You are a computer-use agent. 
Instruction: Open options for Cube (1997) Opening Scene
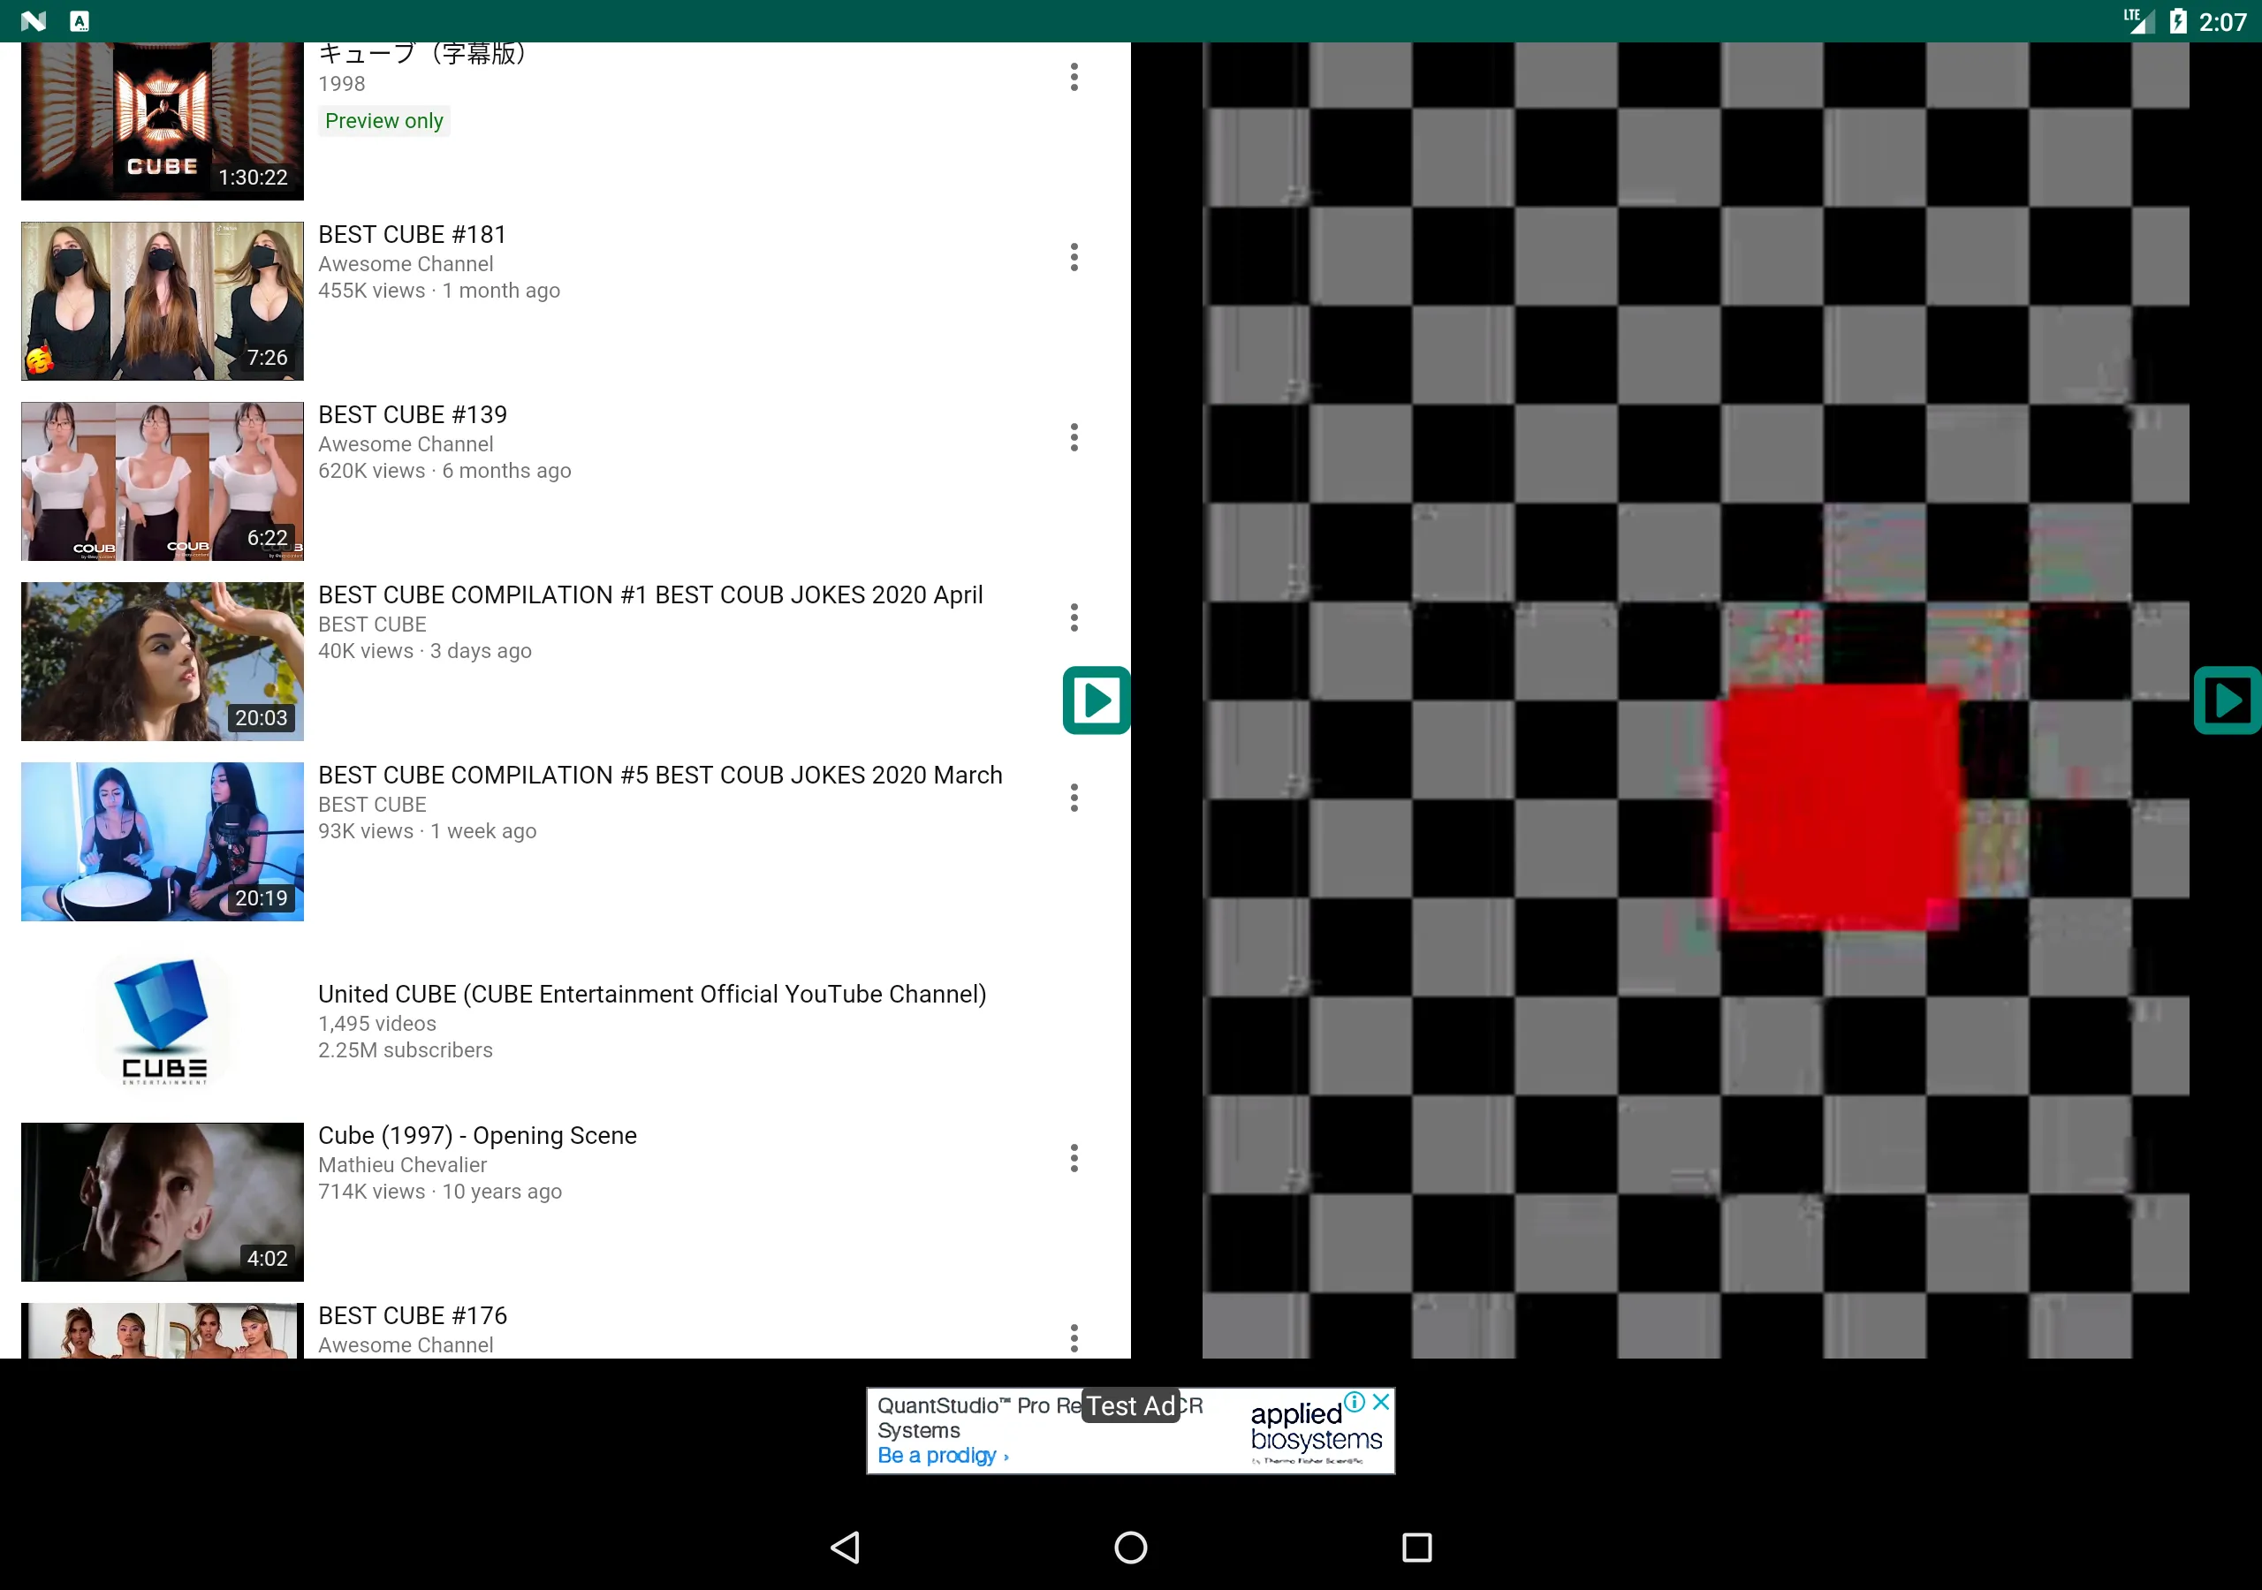1074,1159
